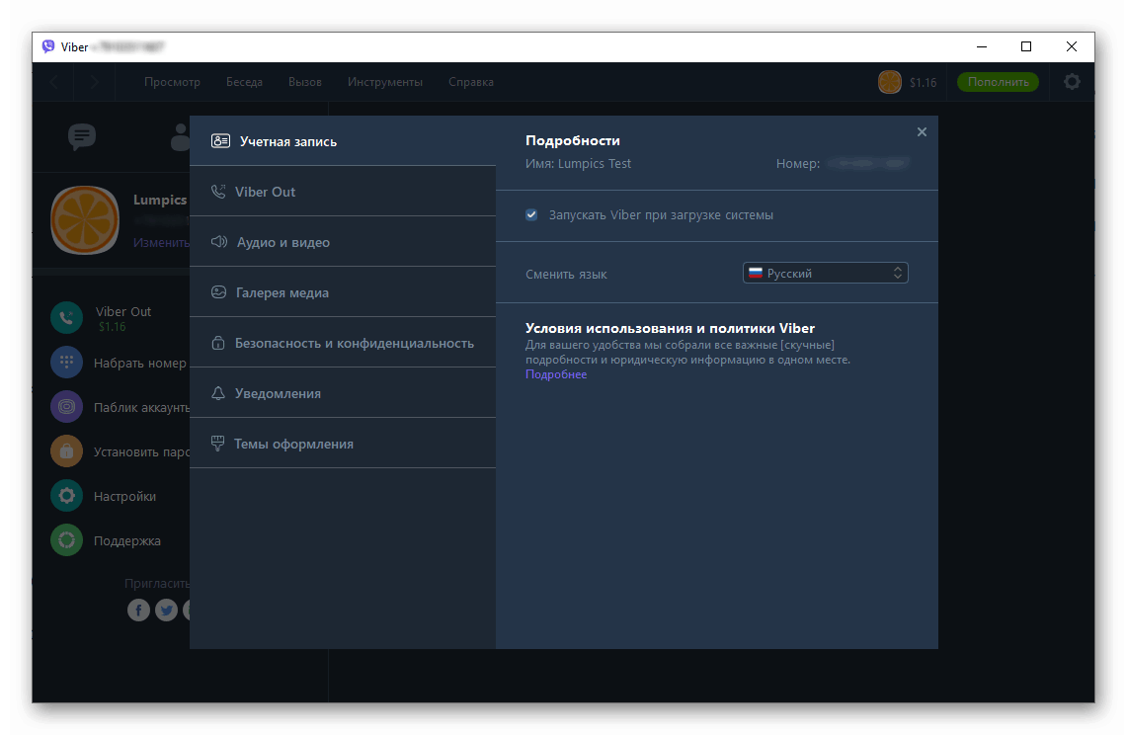The height and width of the screenshot is (735, 1127).
Task: Switch to Галерея медиа settings
Action: 343,292
